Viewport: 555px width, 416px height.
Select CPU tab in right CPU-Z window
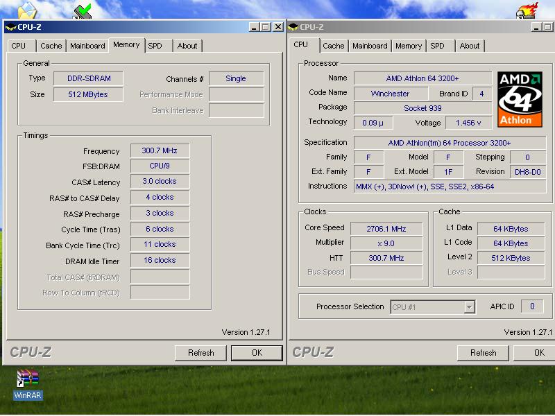[x=301, y=45]
